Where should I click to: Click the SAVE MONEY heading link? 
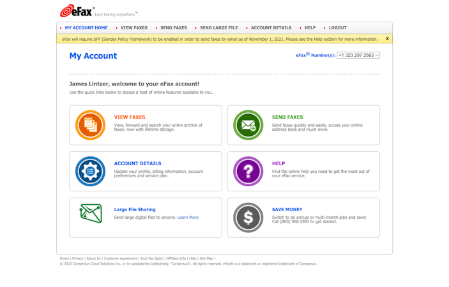287,210
